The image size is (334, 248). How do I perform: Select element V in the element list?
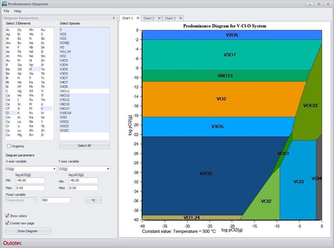(42, 108)
